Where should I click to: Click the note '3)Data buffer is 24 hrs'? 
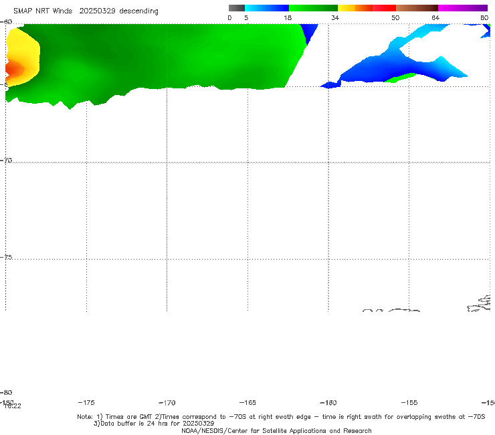click(154, 424)
